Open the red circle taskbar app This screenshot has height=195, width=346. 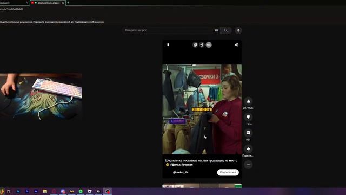[54, 191]
